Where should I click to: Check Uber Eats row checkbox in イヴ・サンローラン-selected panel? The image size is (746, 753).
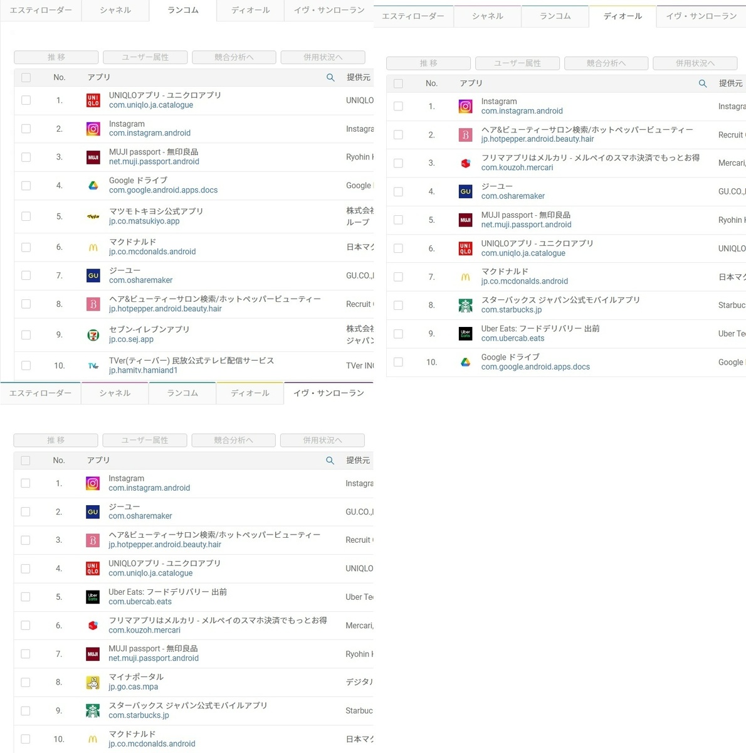coord(25,597)
